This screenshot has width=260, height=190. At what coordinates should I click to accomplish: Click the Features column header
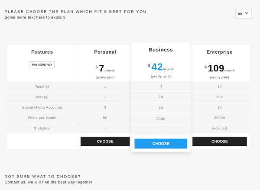[x=42, y=52]
